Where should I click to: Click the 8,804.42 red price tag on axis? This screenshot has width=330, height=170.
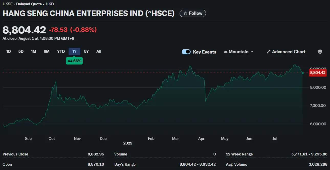point(318,73)
